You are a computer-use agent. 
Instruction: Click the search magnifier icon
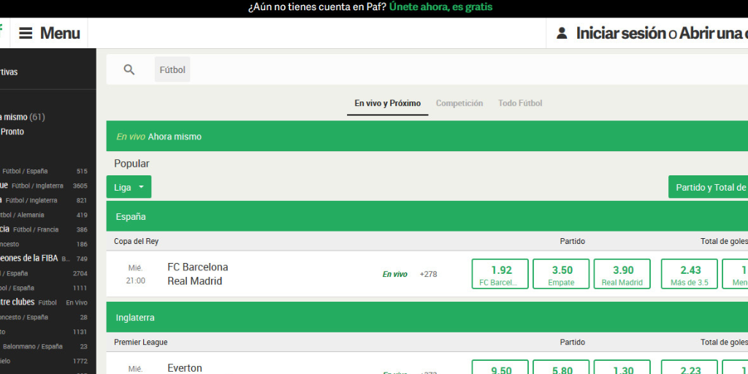point(129,69)
